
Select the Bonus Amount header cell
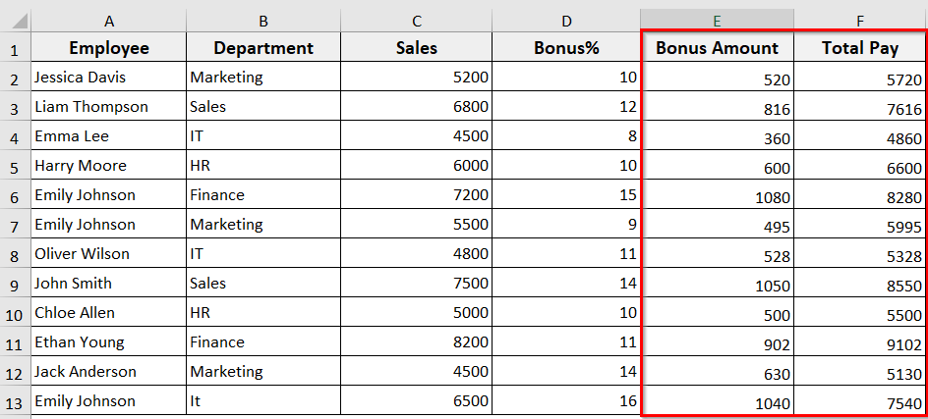click(717, 48)
